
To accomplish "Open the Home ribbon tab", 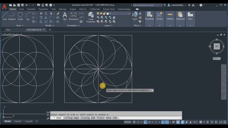I will point(13,9).
